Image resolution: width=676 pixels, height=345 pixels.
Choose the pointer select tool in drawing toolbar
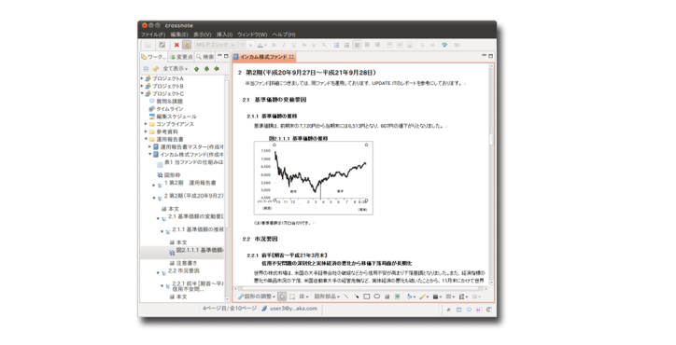pyautogui.click(x=282, y=297)
